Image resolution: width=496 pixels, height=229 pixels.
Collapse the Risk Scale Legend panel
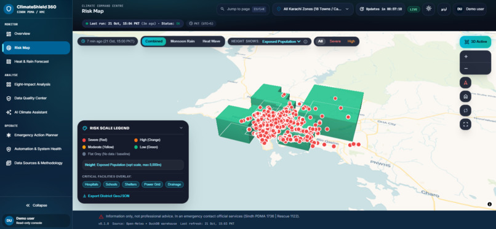182,128
